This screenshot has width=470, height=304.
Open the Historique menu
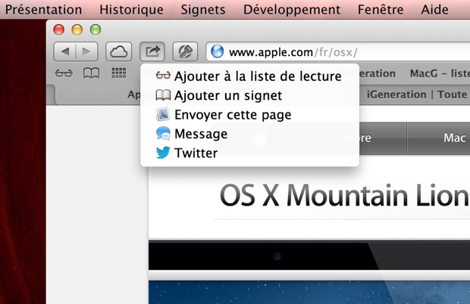(x=131, y=10)
